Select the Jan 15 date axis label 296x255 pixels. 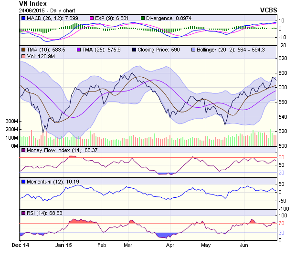click(63, 245)
